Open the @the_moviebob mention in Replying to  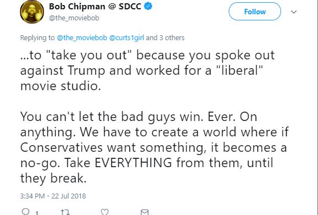82,38
